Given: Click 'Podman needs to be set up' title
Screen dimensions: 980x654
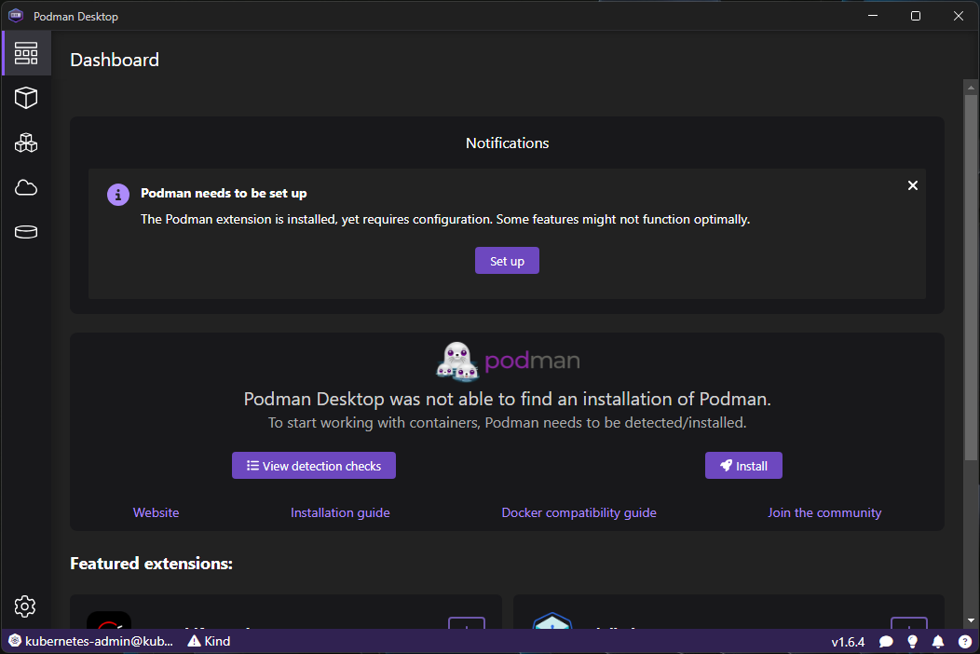Looking at the screenshot, I should coord(224,193).
